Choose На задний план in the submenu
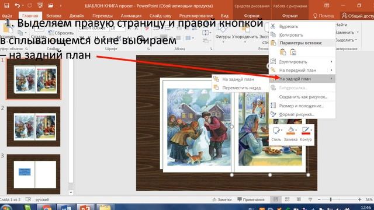 coord(240,79)
